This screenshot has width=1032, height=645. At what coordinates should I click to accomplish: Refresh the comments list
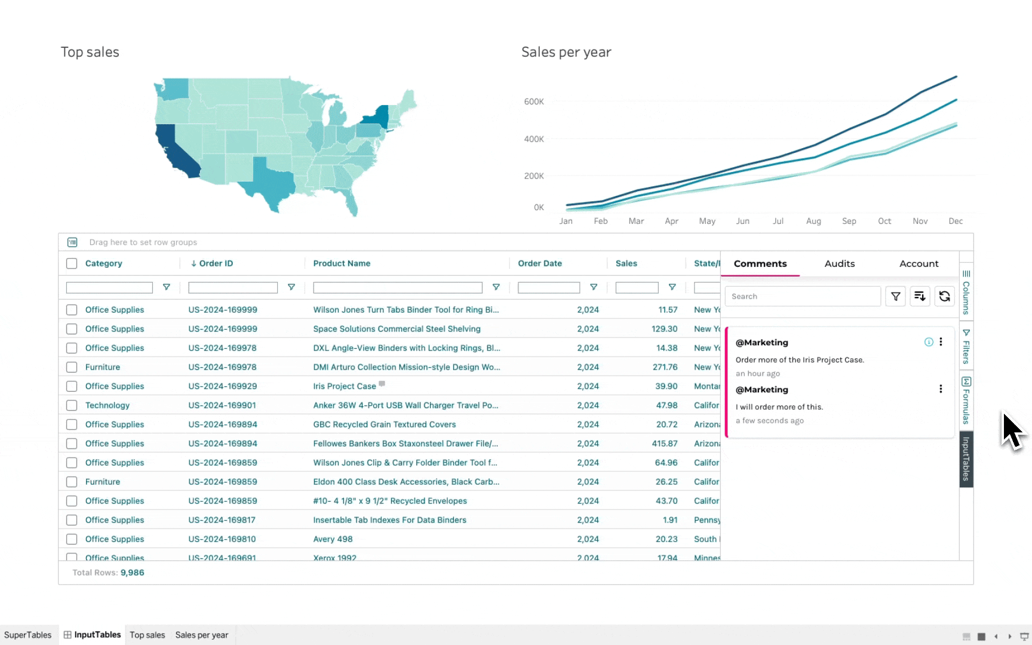944,296
